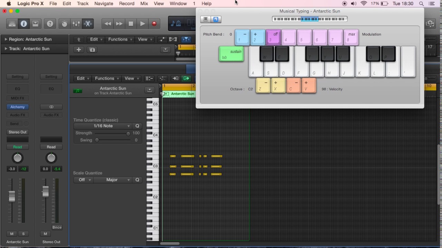The width and height of the screenshot is (442, 248).
Task: Click the Send slot on Antarctic Sun channel
Action: coord(15,124)
